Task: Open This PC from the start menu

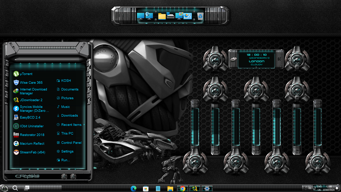Action: 65,133
